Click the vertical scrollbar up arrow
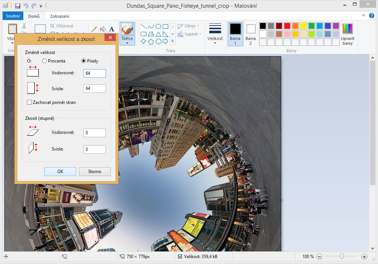 click(372, 58)
